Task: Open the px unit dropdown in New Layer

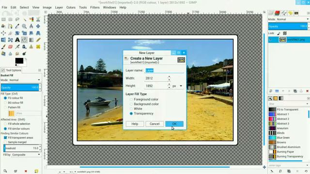Action: pos(177,86)
